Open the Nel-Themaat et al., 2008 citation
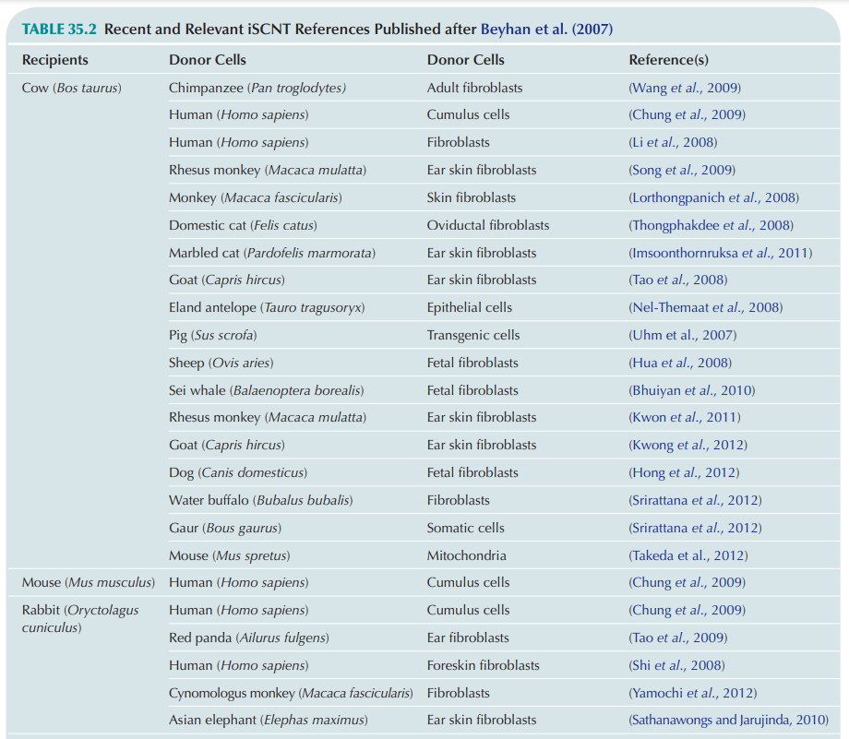This screenshot has height=739, width=849. 706,307
